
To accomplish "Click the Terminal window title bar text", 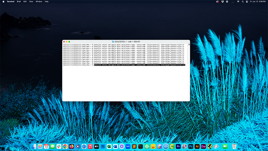I will coord(127,42).
